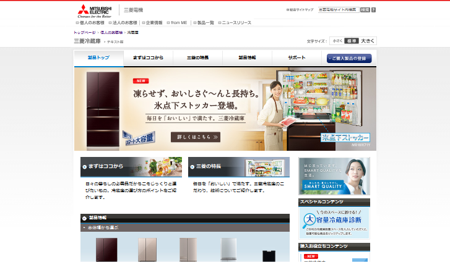The width and height of the screenshot is (450, 262).
Task: Click the 三菱冷蔵庫 page title
Action: pyautogui.click(x=87, y=41)
